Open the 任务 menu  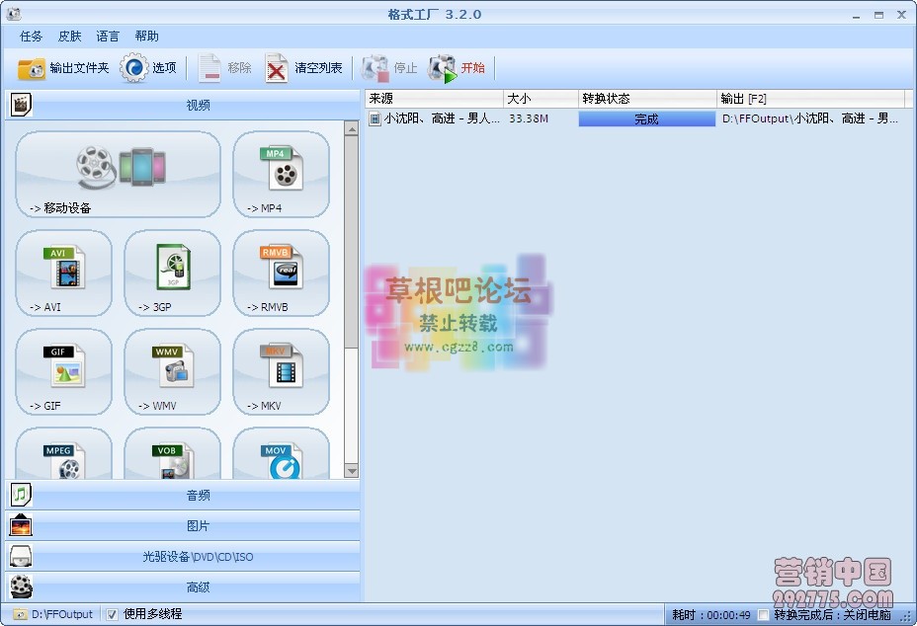point(30,36)
